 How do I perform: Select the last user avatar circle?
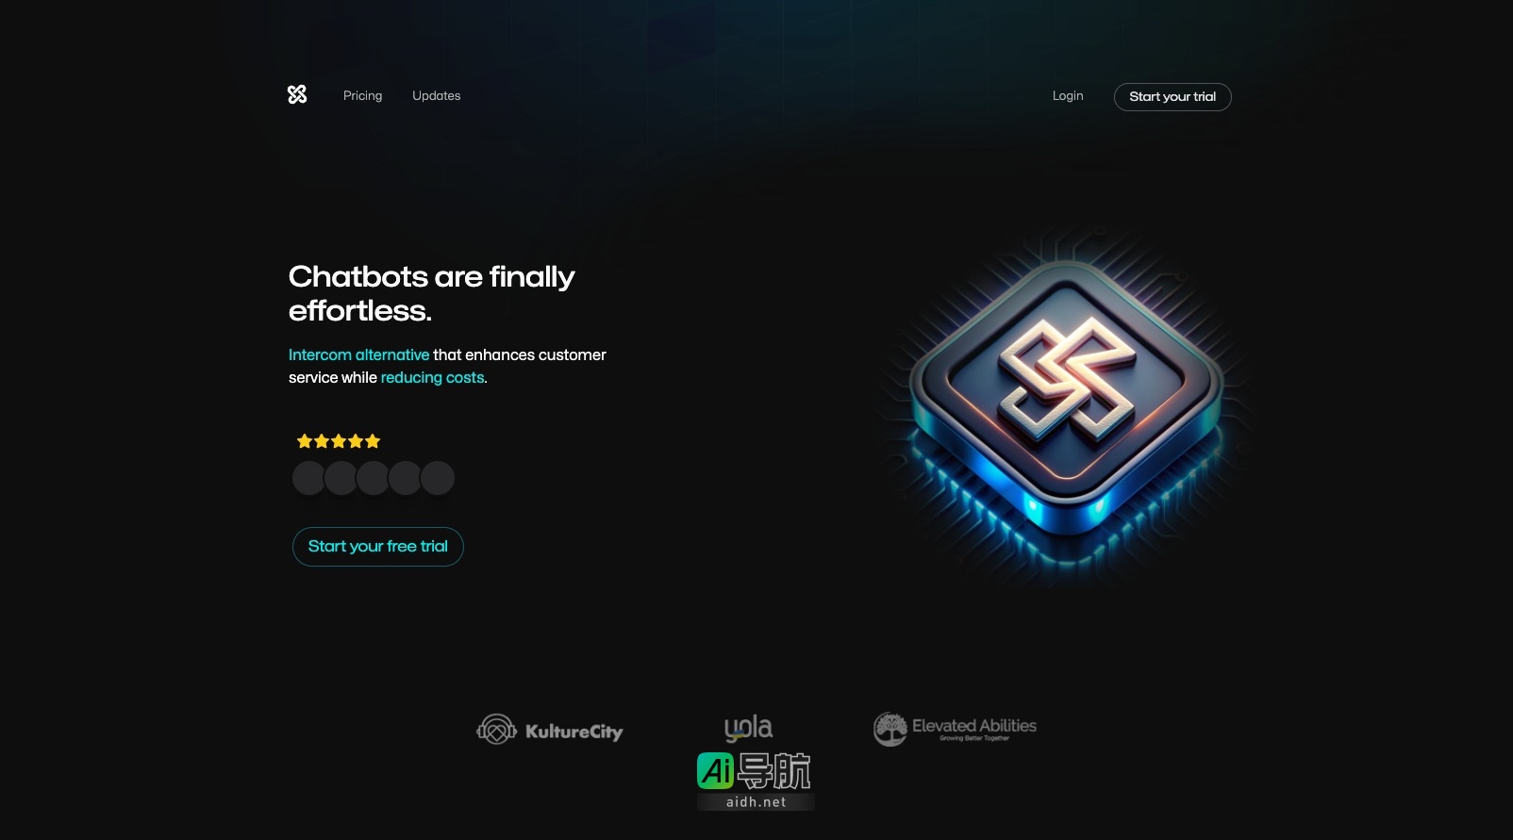(438, 478)
